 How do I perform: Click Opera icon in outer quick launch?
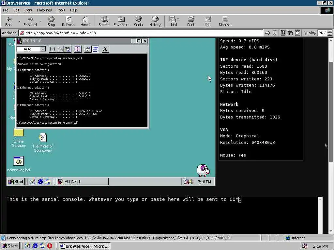click(x=50, y=246)
